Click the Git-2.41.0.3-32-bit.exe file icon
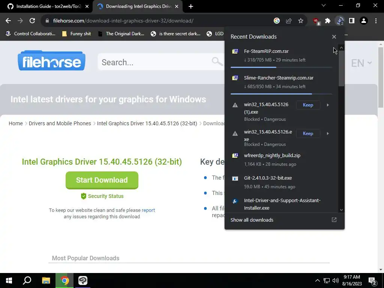The height and width of the screenshot is (288, 384). pyautogui.click(x=235, y=178)
